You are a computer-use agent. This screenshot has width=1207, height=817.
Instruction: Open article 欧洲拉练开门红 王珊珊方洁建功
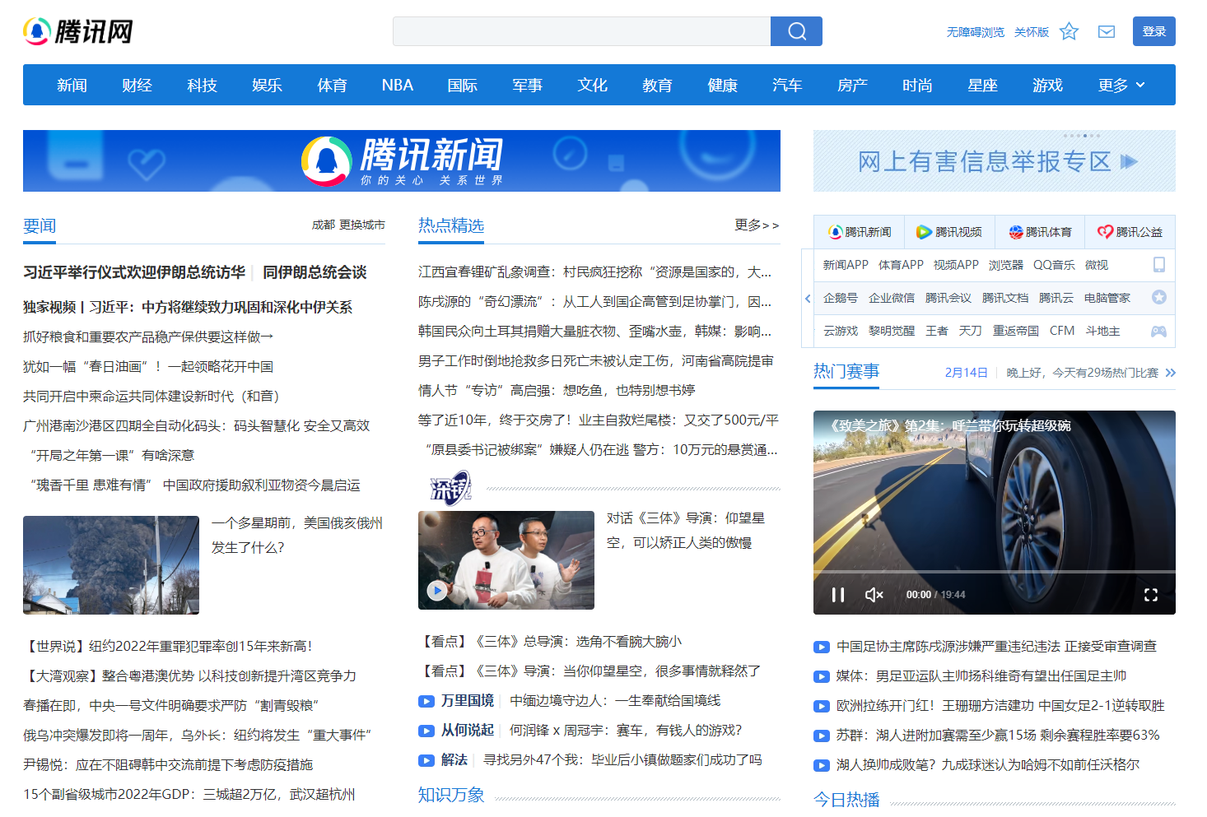coord(1000,705)
